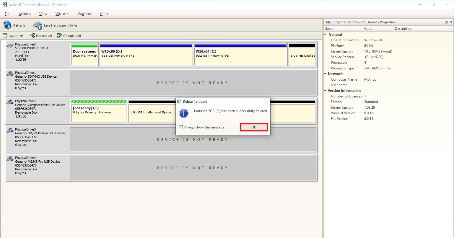Click the Collapse All icon

(59, 36)
